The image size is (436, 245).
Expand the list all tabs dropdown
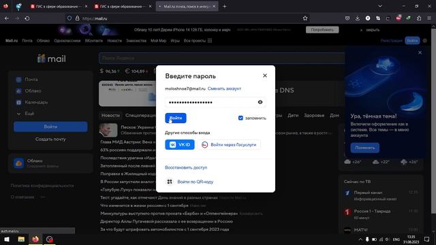click(x=380, y=6)
